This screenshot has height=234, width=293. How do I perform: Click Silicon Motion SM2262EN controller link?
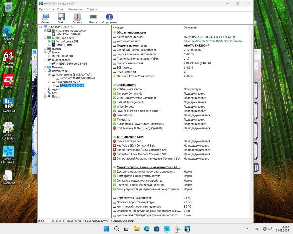(213, 41)
